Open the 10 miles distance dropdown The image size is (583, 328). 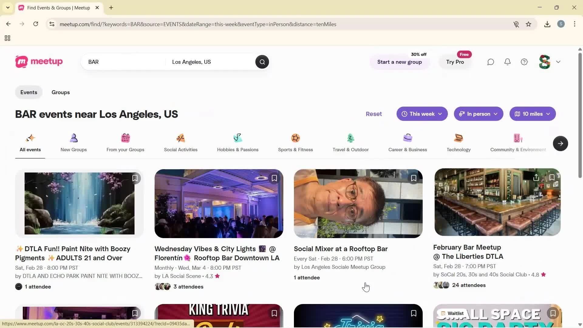[532, 114]
